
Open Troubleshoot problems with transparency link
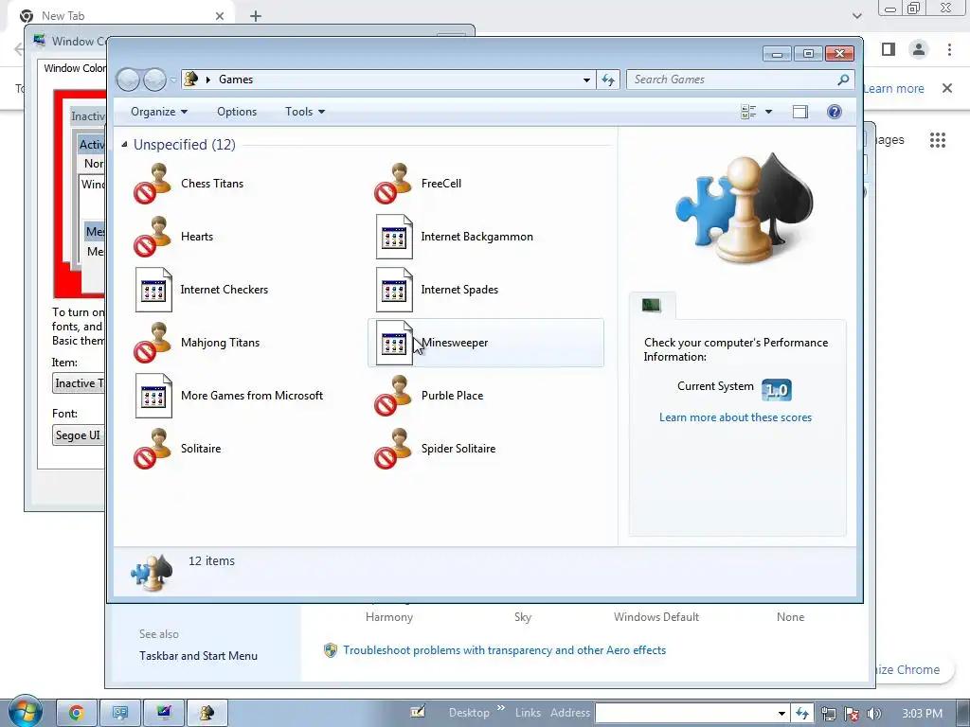(504, 650)
